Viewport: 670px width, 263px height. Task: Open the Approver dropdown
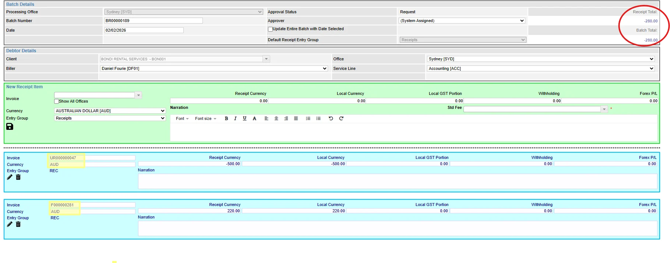[x=462, y=21]
